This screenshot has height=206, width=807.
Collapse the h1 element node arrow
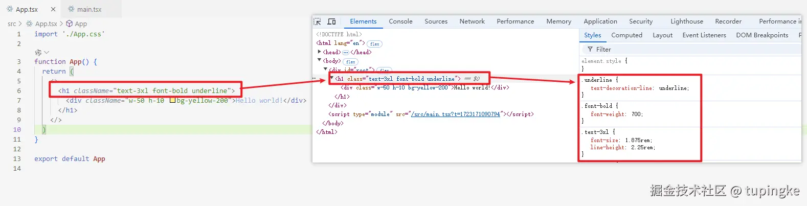click(332, 78)
